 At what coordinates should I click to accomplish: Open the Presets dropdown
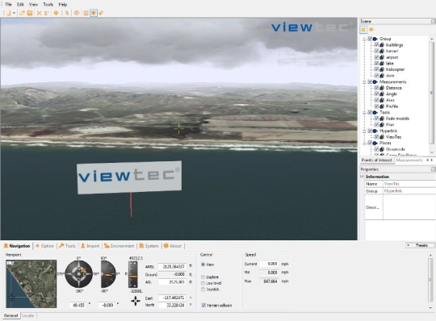[x=420, y=245]
